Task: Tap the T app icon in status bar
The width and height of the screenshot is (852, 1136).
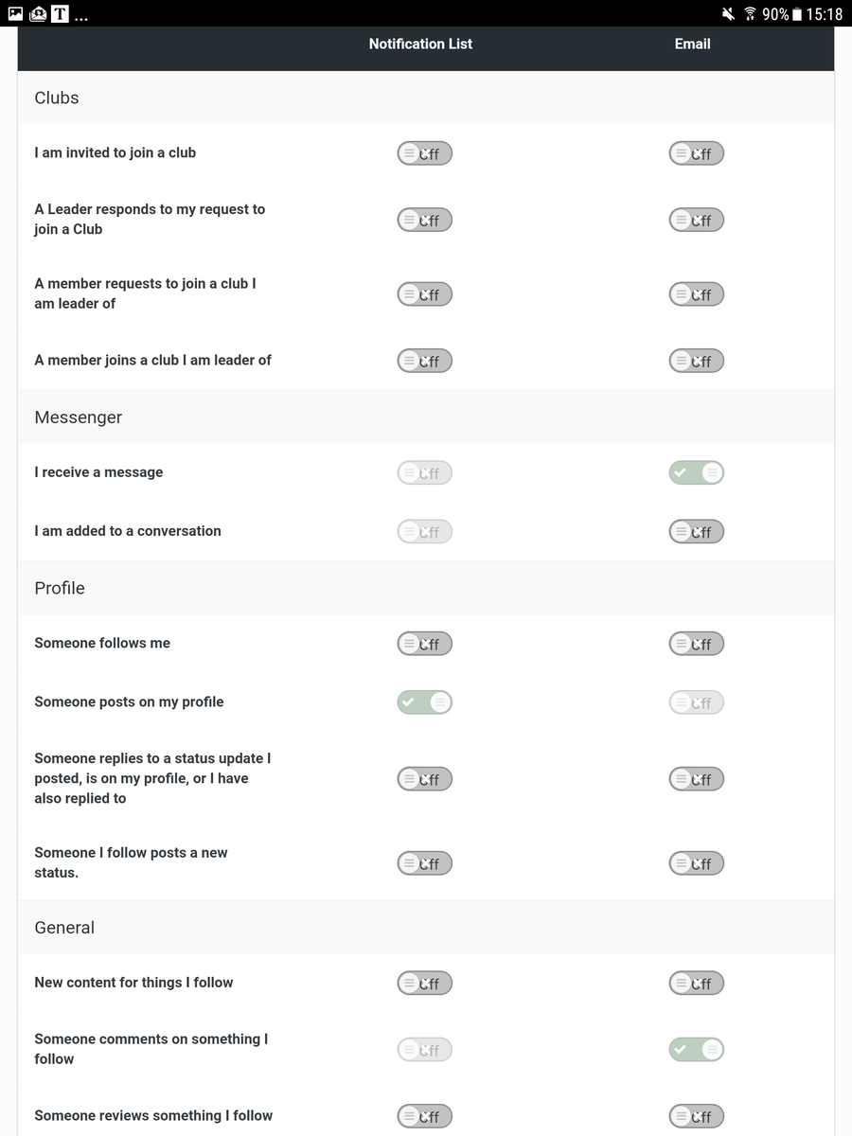Action: click(x=60, y=13)
